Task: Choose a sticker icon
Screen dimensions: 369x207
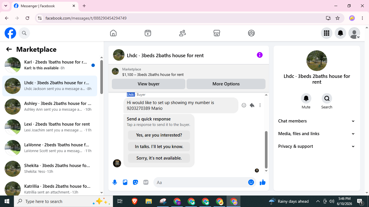Action: tap(135, 182)
